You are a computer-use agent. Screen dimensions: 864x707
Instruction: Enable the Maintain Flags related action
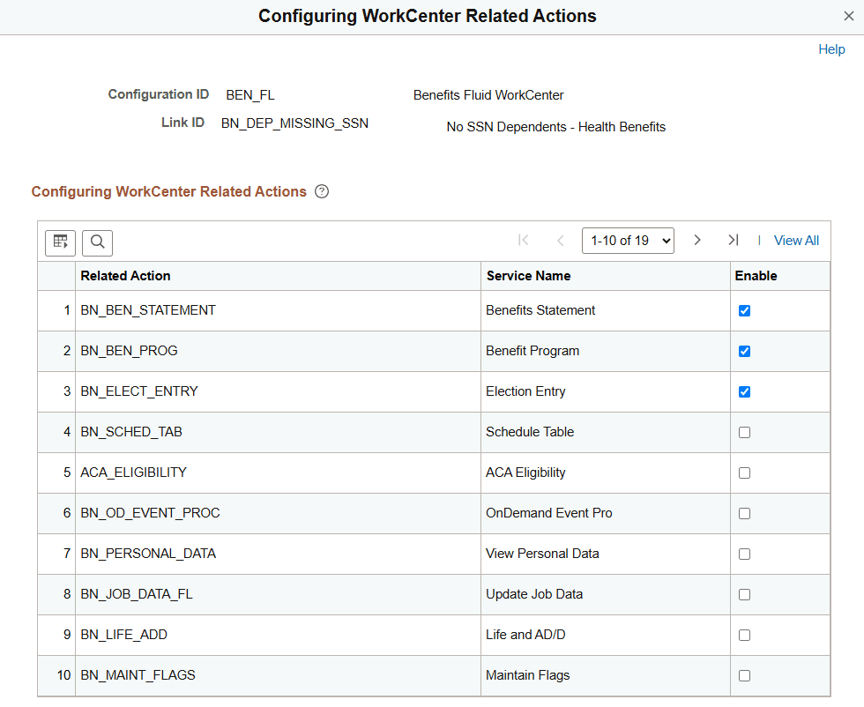pyautogui.click(x=744, y=675)
